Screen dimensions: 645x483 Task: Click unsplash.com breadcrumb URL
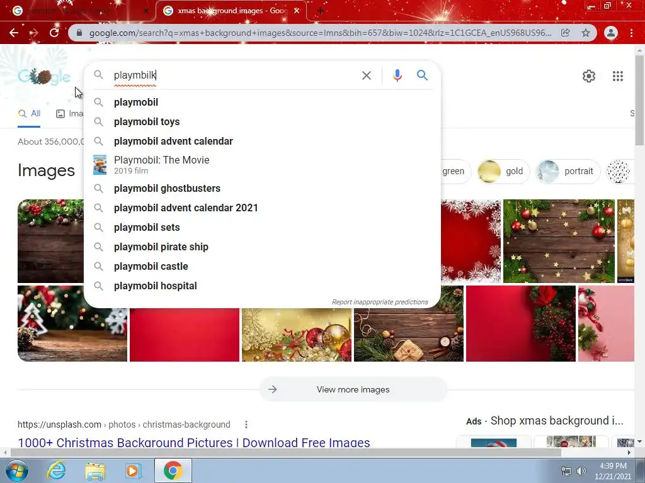coord(124,425)
